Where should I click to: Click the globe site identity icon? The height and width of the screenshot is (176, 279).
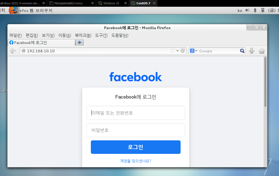tap(24, 51)
